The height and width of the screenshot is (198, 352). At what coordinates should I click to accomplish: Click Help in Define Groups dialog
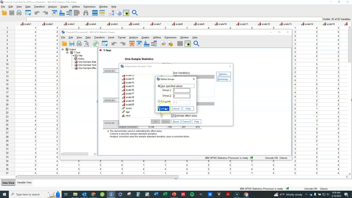click(188, 109)
